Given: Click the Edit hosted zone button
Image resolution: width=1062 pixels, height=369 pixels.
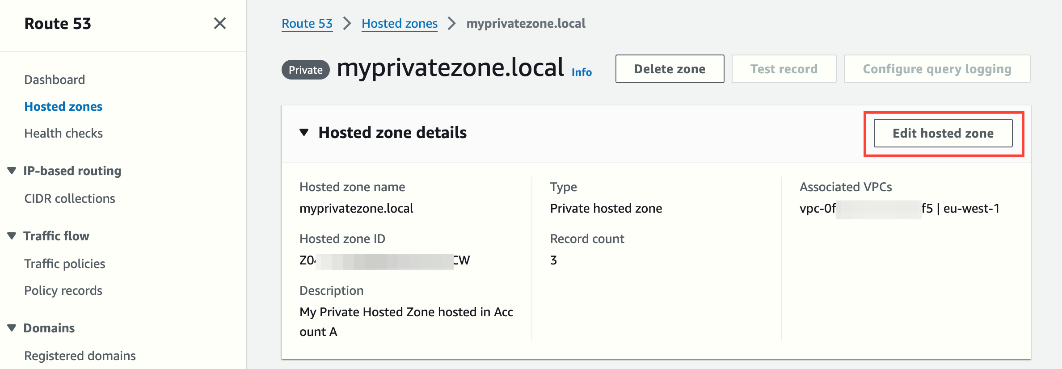Looking at the screenshot, I should (943, 133).
